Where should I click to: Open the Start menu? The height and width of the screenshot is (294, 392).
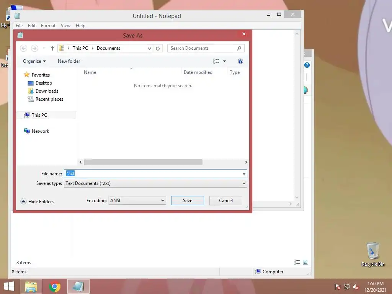9,286
